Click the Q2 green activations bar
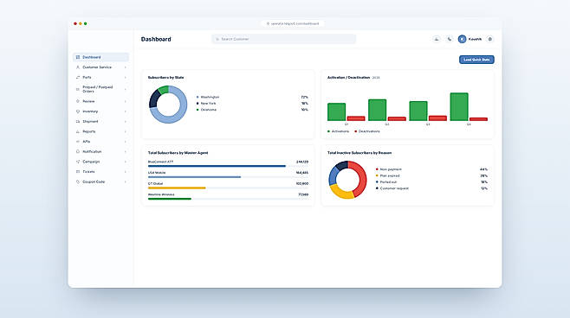 tap(378, 111)
